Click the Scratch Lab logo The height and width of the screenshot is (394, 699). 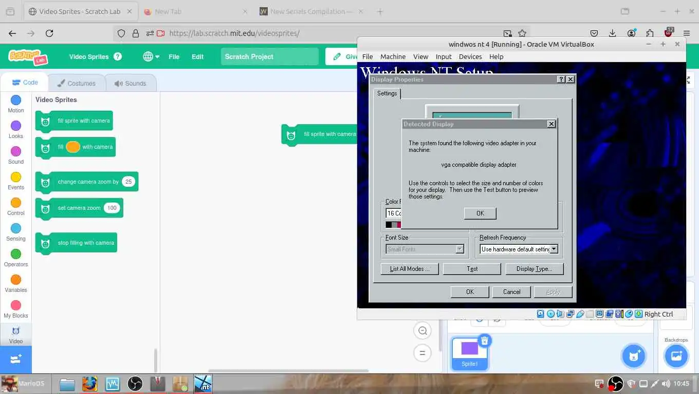(x=28, y=56)
